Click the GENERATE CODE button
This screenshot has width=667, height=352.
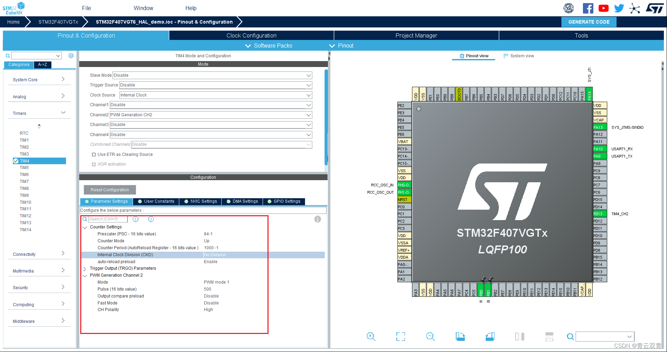(589, 22)
